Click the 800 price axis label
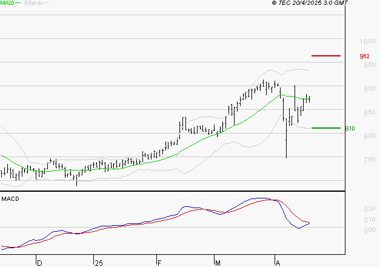 coord(370,136)
